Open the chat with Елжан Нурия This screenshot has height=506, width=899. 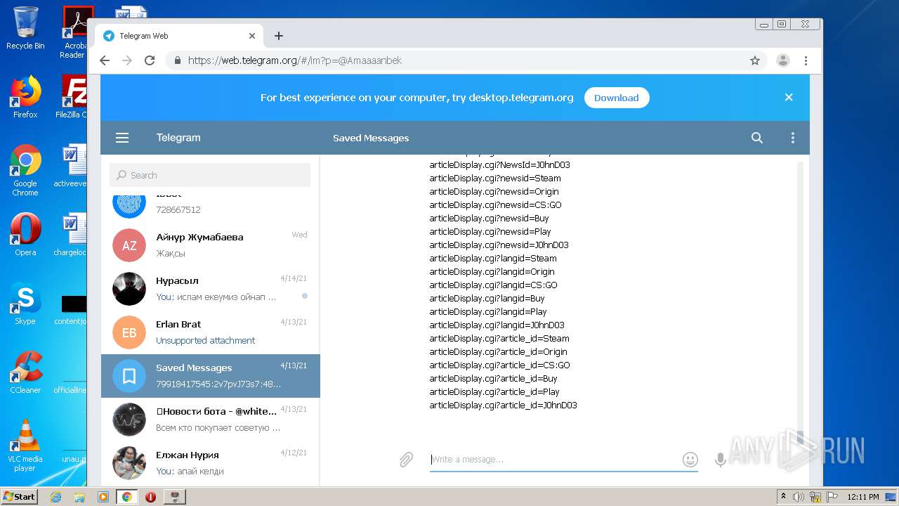click(211, 463)
